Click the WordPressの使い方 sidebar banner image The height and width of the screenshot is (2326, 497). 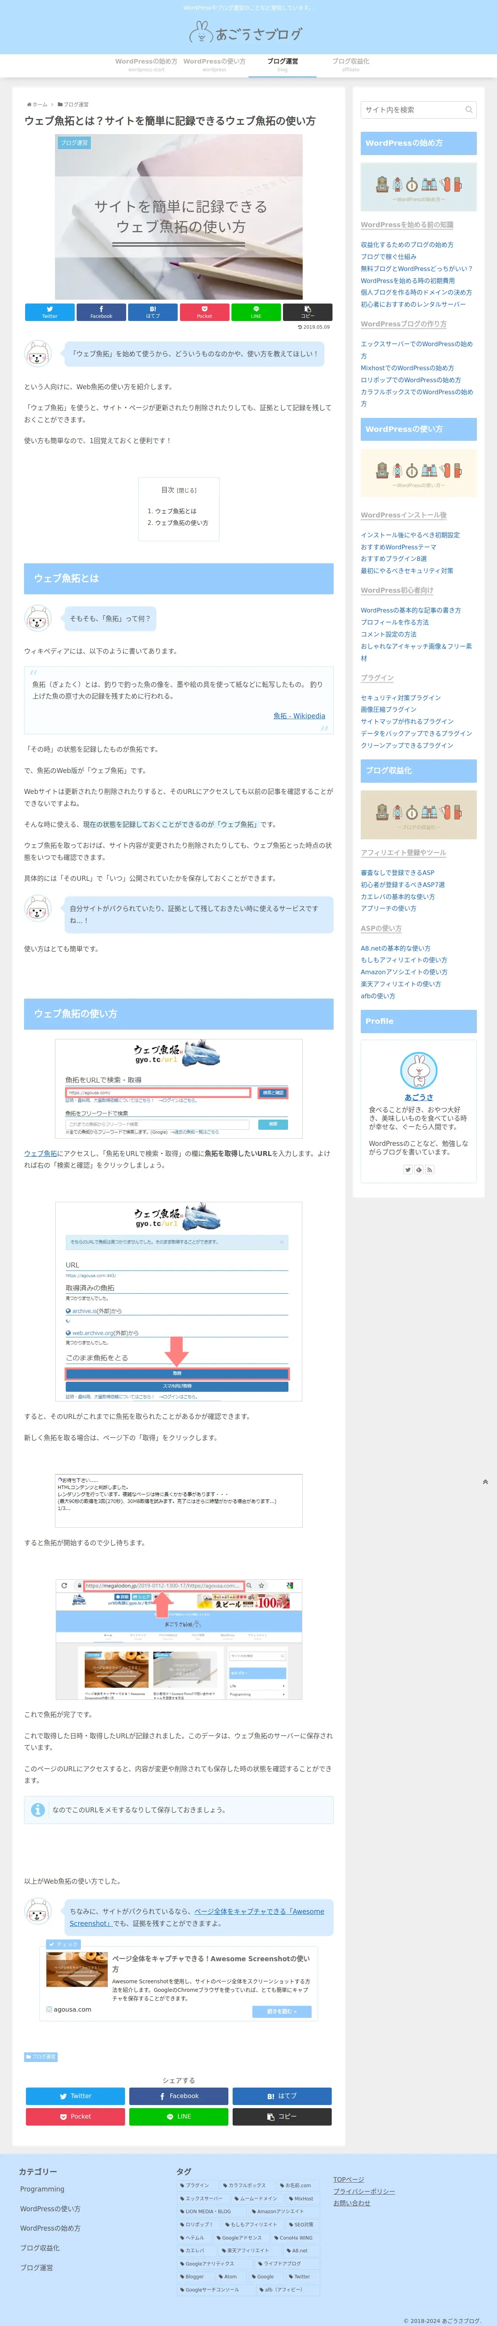click(x=418, y=473)
